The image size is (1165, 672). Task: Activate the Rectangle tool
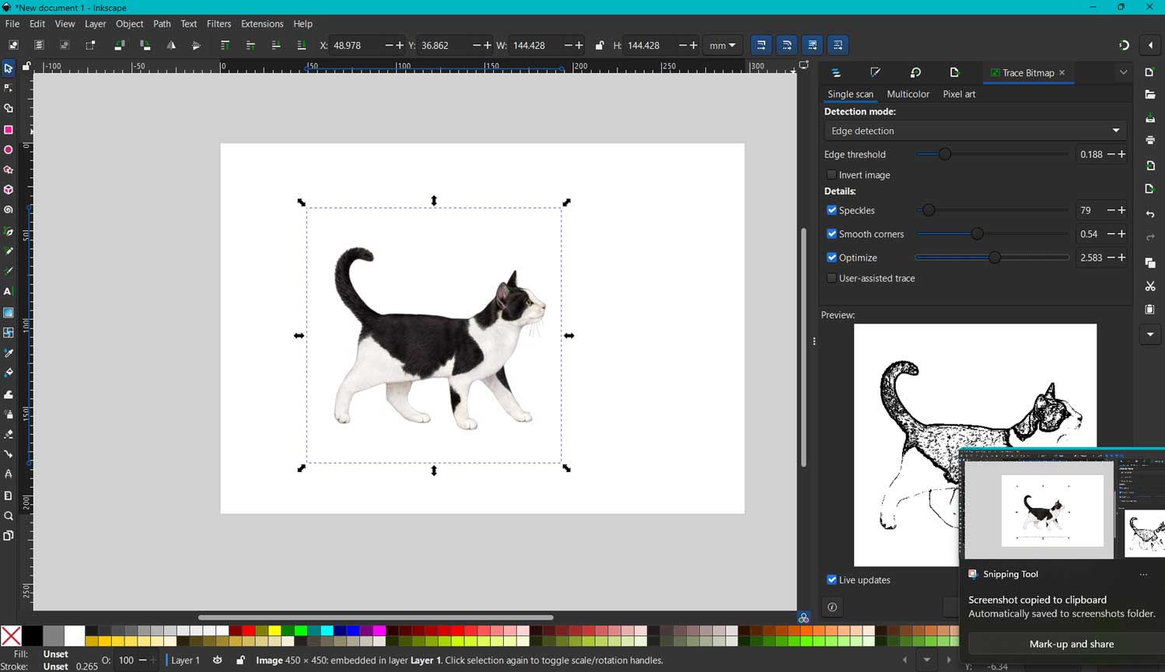(9, 129)
